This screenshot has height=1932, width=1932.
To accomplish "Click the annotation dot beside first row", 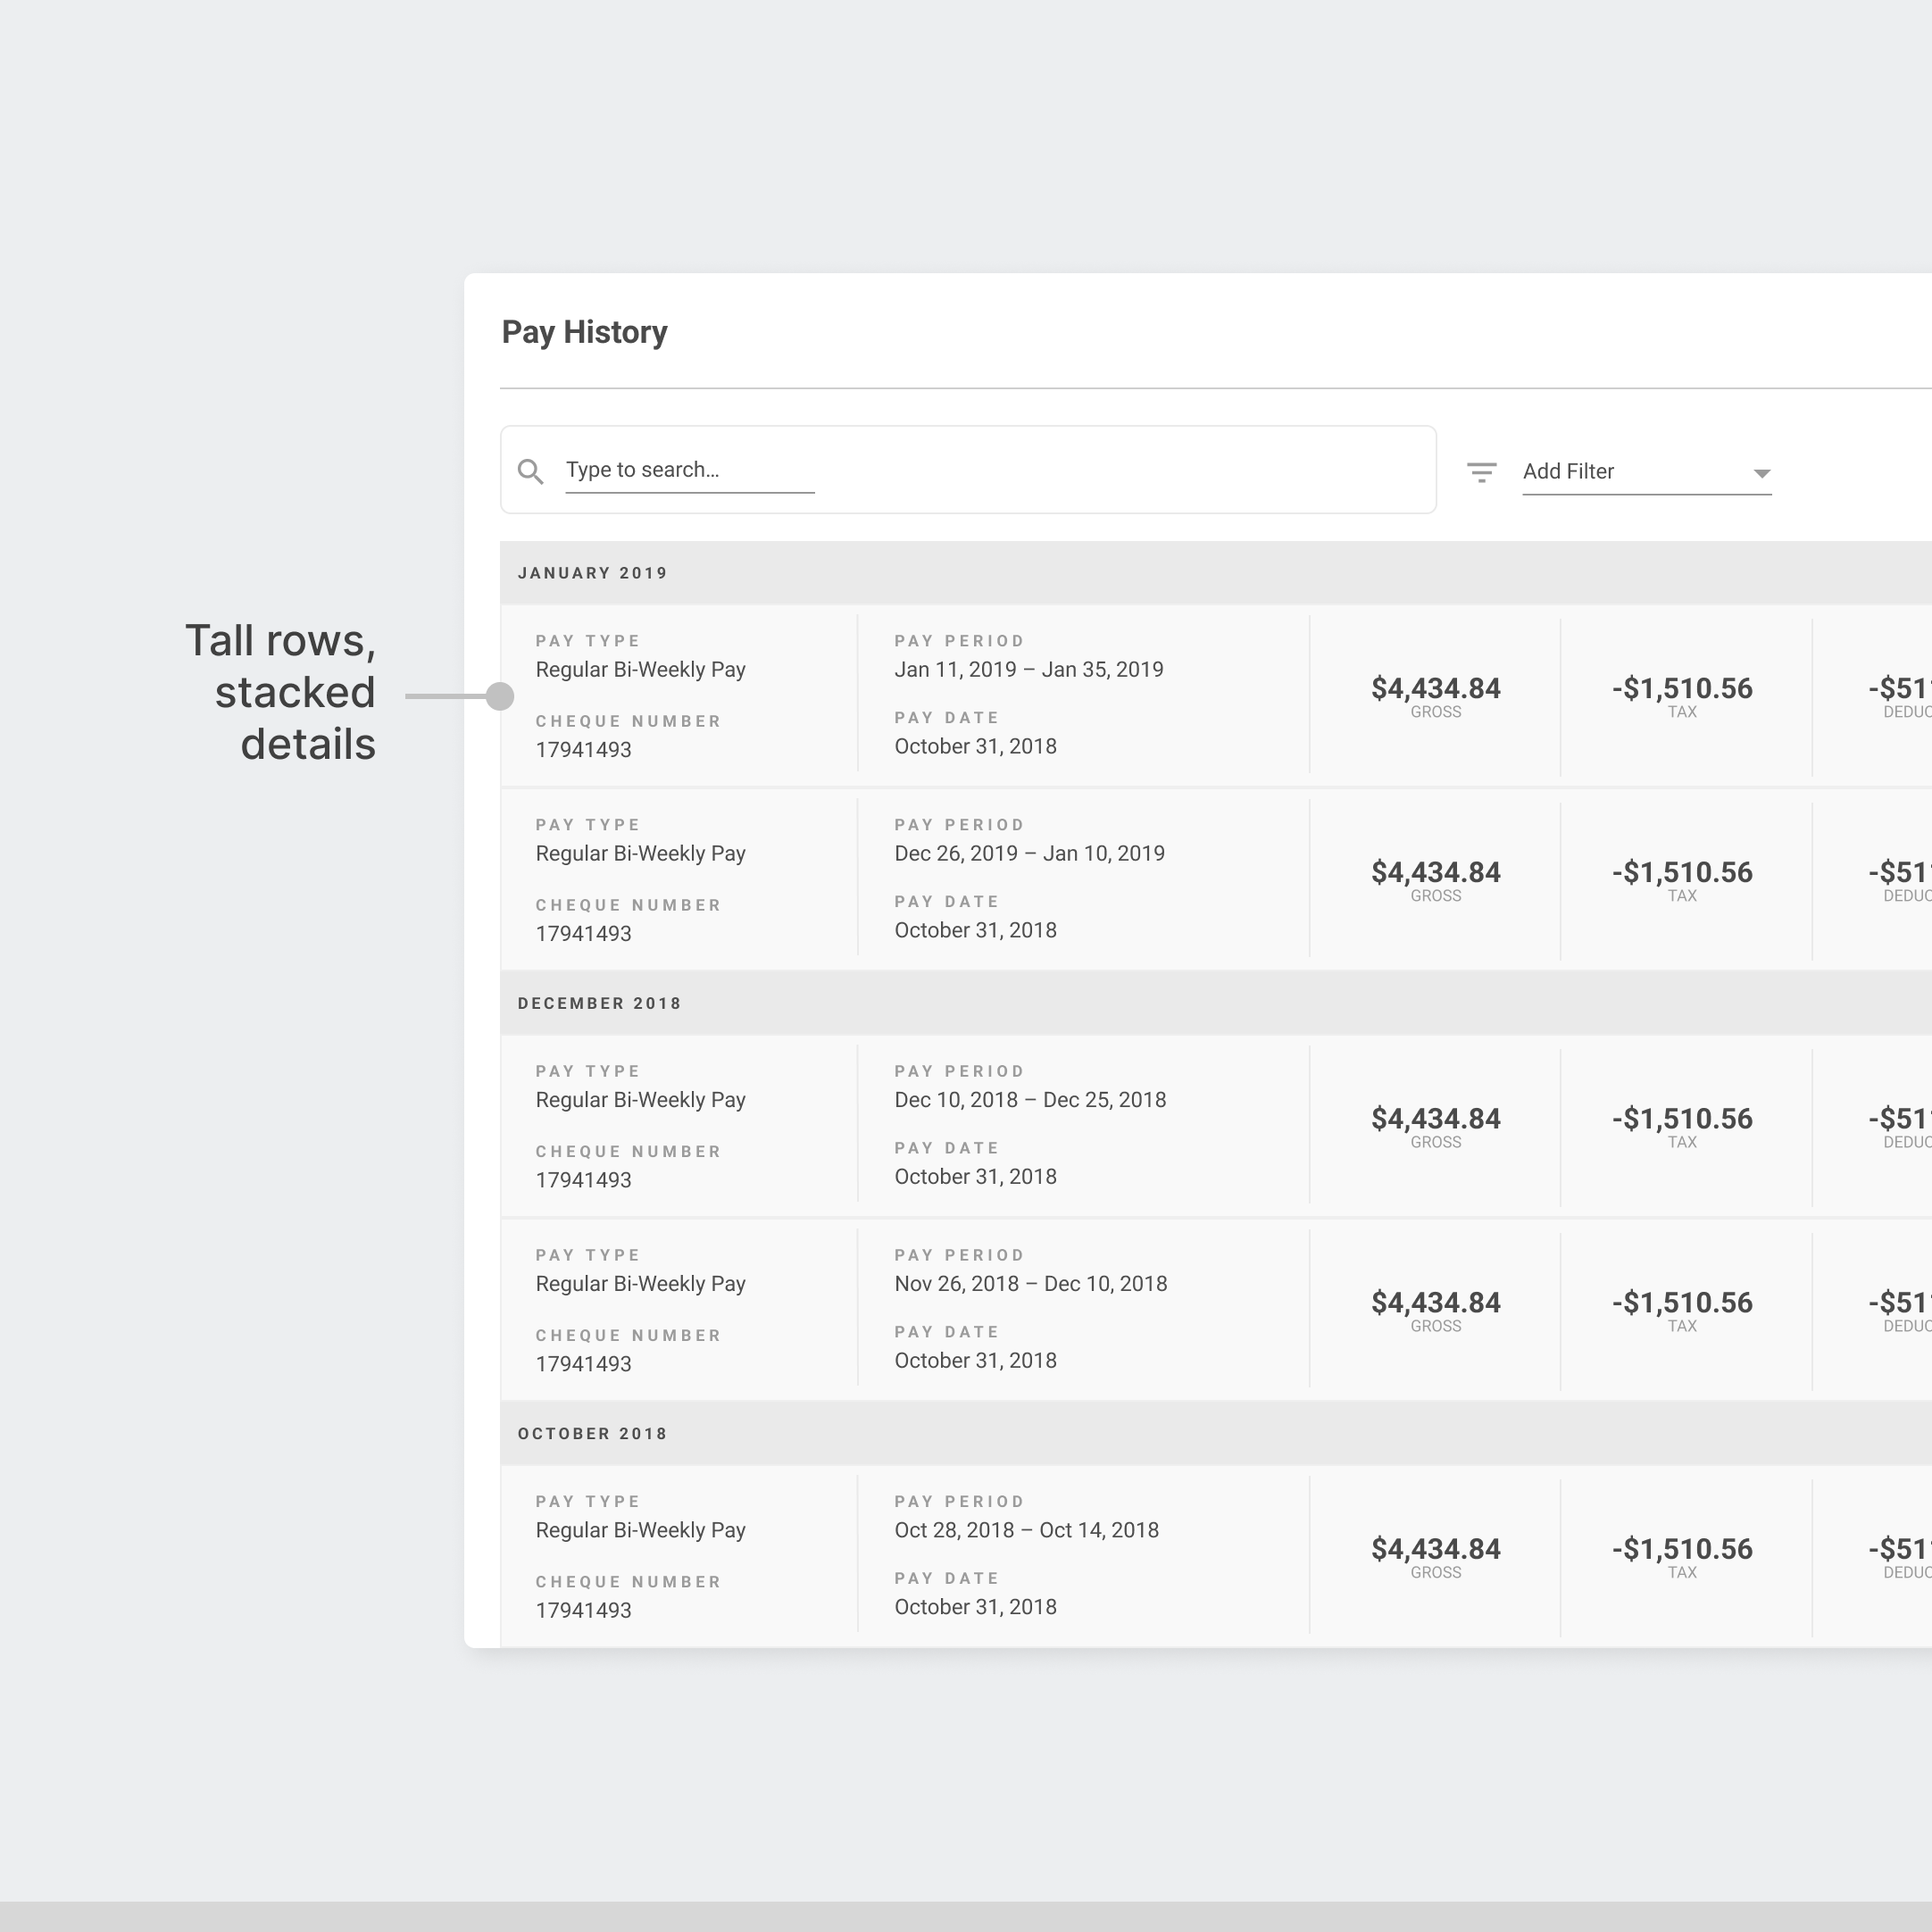I will 500,696.
